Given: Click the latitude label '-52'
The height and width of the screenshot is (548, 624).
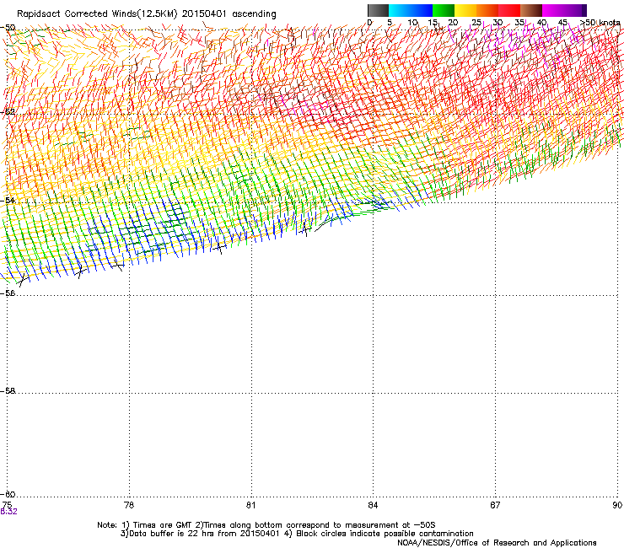Looking at the screenshot, I should point(8,112).
